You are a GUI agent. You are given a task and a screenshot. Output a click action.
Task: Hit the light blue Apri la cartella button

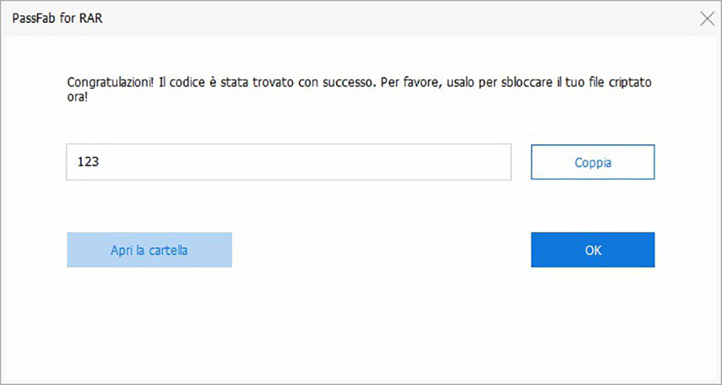tap(149, 250)
